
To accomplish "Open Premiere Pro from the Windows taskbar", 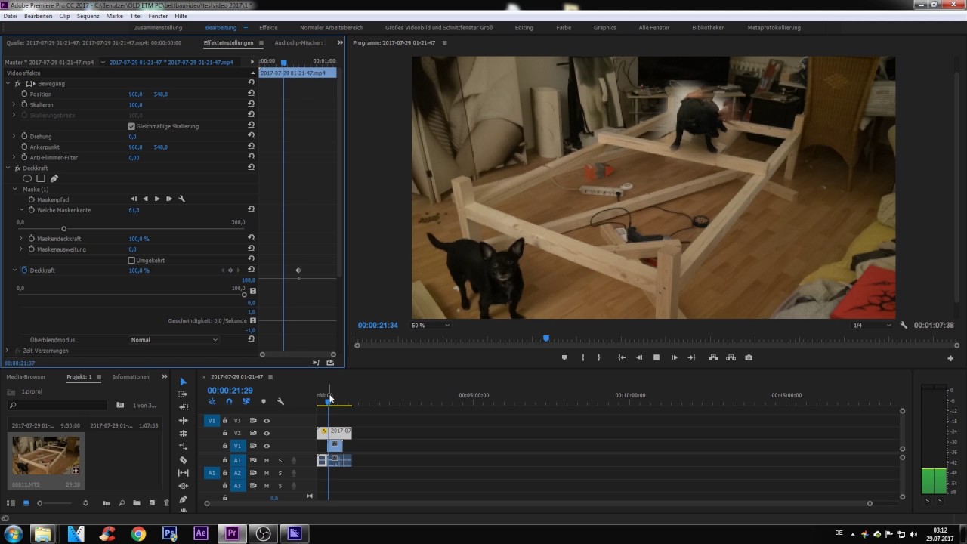I will tap(232, 533).
